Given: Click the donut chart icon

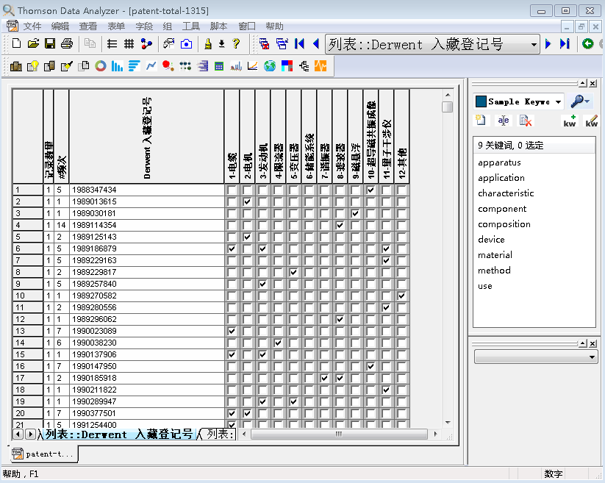Looking at the screenshot, I should 100,66.
